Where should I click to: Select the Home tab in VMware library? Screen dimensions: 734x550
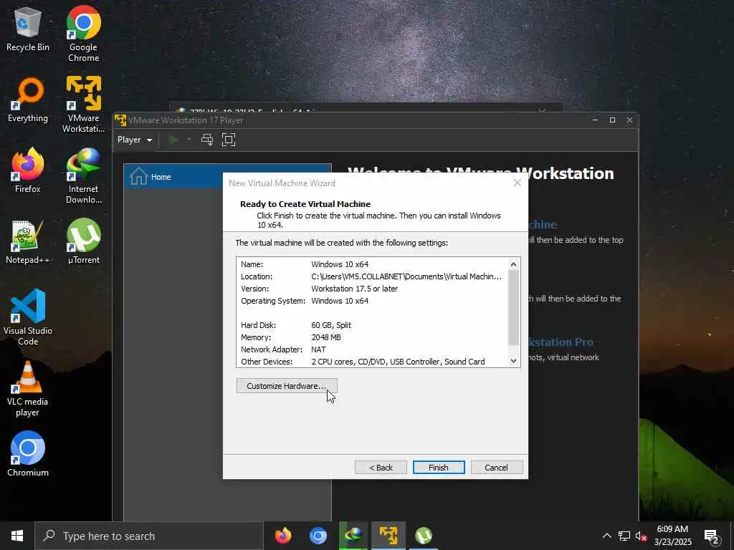tap(227, 177)
